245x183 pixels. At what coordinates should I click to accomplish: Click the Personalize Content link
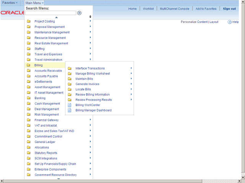[194, 22]
